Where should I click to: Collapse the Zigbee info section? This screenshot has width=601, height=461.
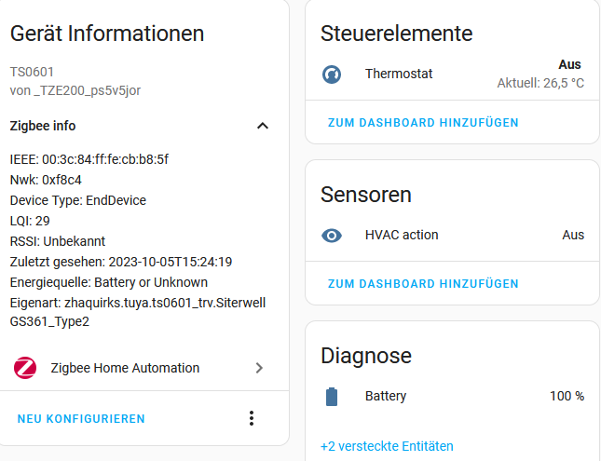pos(263,126)
